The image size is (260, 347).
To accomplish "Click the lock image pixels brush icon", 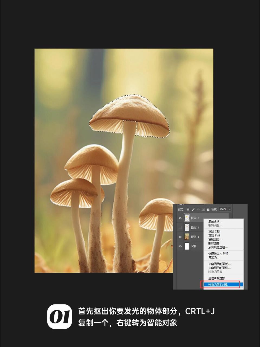I will (x=193, y=209).
